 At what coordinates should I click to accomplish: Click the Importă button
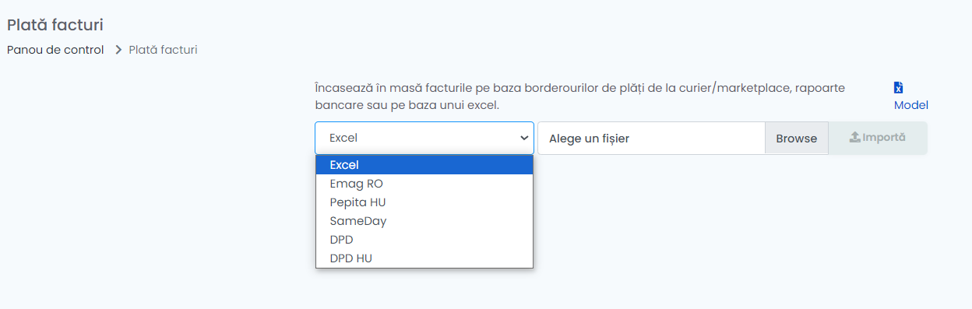click(878, 138)
